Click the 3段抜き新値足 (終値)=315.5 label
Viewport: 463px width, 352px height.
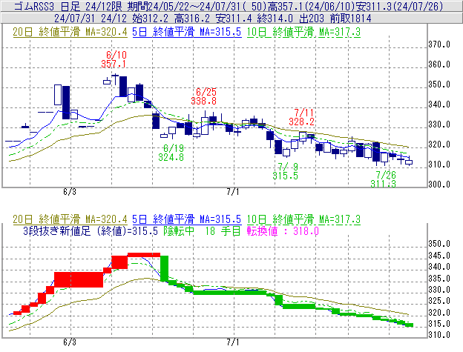pyautogui.click(x=91, y=230)
